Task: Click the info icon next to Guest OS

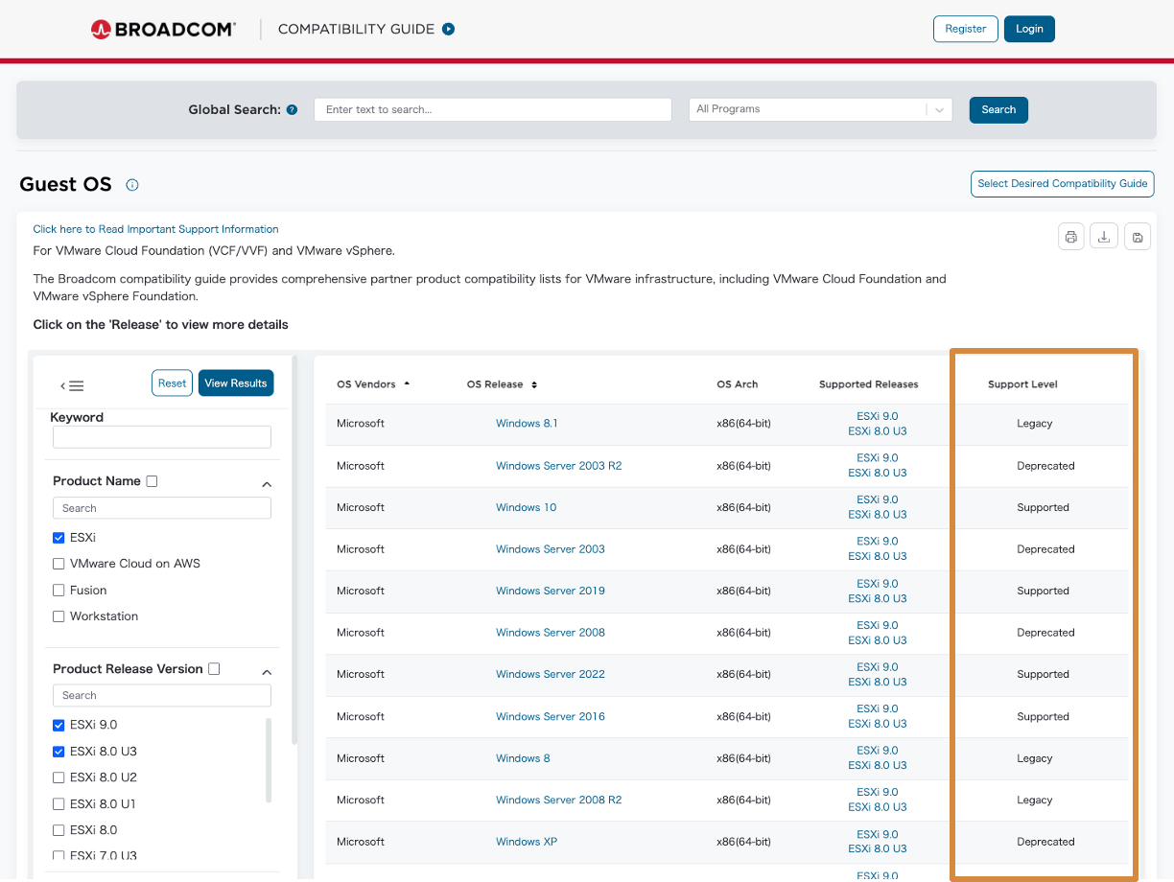Action: coord(131,185)
